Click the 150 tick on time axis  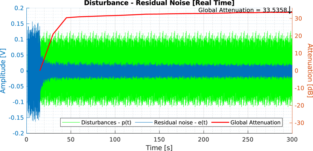point(159,139)
